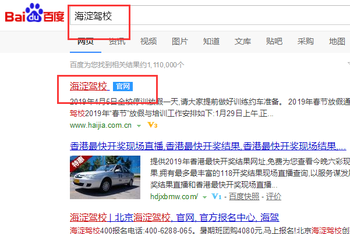Image resolution: width=350 pixels, height=234 pixels.
Task: Expand dropdown arrow beside www.haijia.com.cn
Action: pyautogui.click(x=139, y=126)
